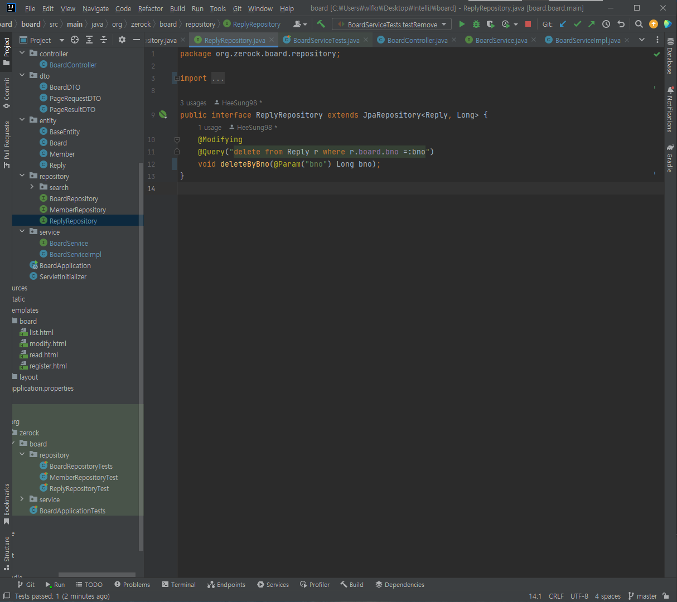
Task: Click '3 usages' inlay hint
Action: coord(193,103)
